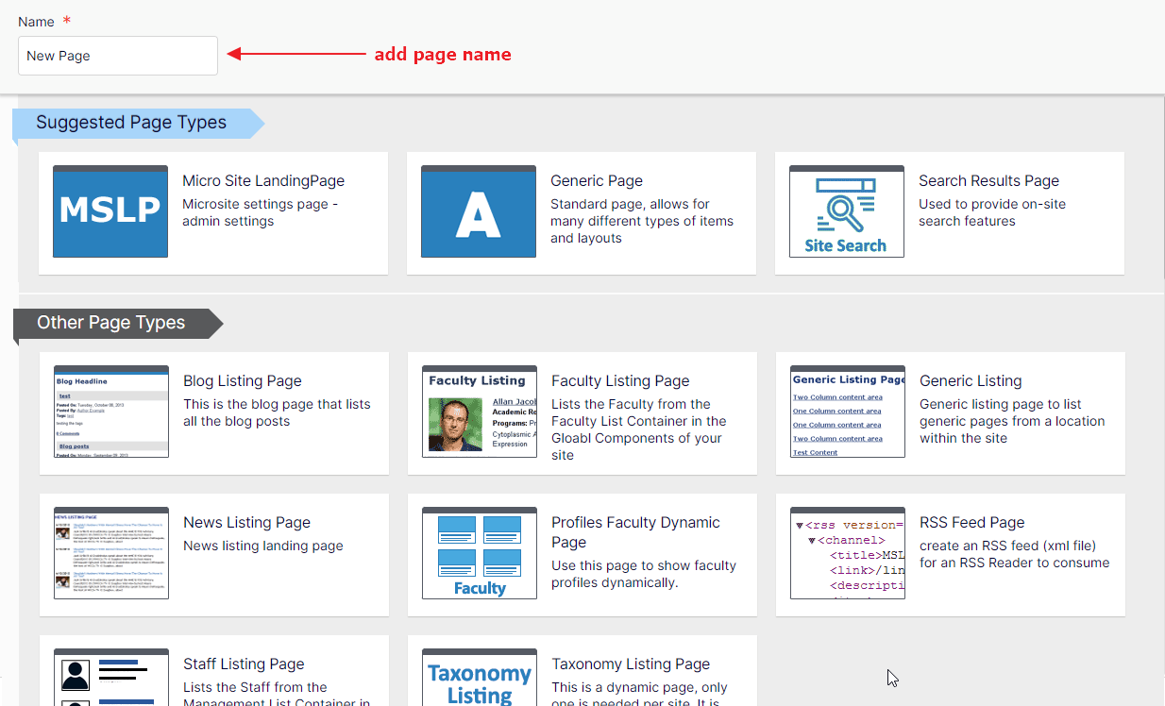The height and width of the screenshot is (706, 1165).
Task: Pick the News Listing Page thumbnail
Action: 110,553
